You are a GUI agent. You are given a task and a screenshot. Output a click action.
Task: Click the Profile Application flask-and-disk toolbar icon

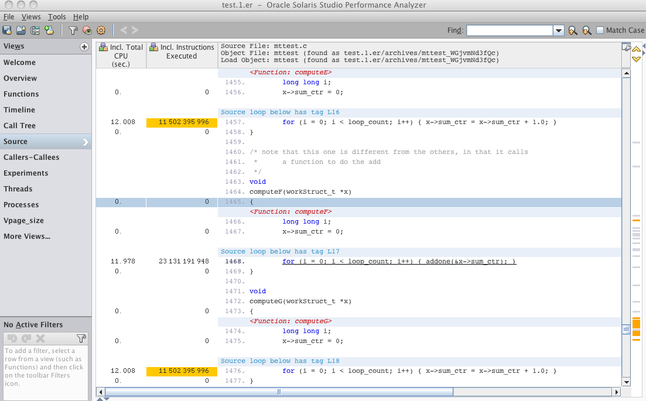(7, 30)
